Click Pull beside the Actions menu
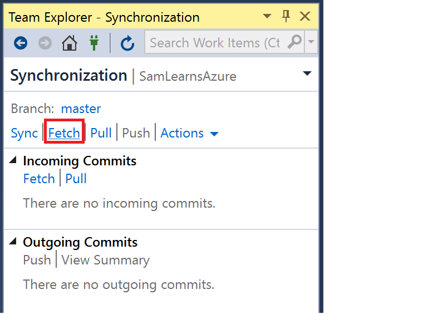 pos(101,134)
